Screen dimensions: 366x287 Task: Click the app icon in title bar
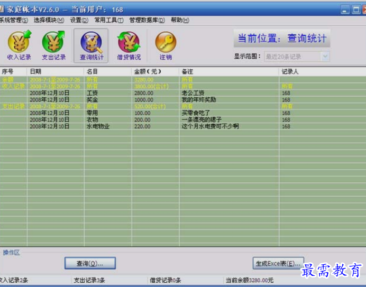point(2,10)
